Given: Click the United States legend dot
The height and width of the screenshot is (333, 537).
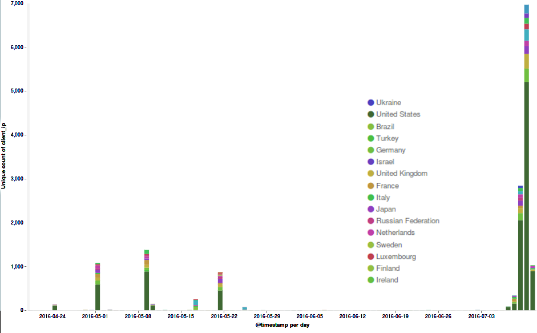Looking at the screenshot, I should coord(371,114).
